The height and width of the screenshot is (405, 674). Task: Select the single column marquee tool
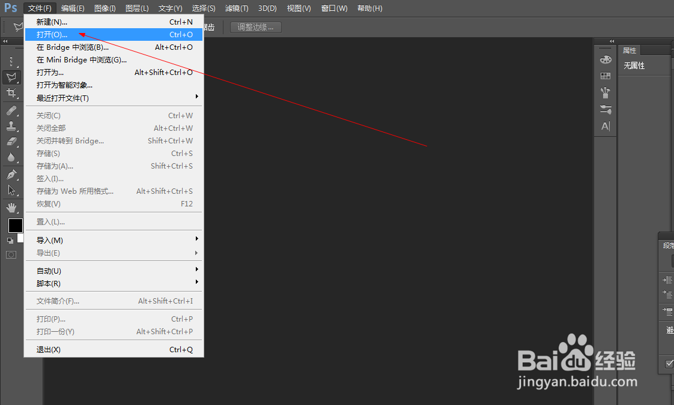(x=11, y=61)
